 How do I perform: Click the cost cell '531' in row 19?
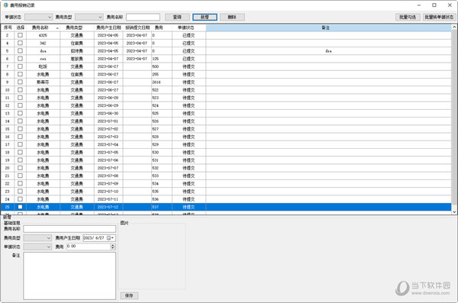[162, 160]
